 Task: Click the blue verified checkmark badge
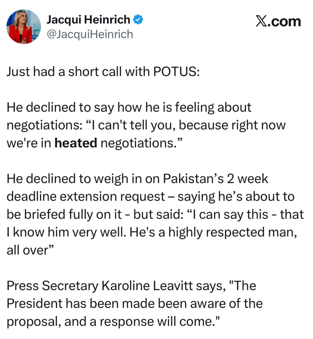click(138, 20)
